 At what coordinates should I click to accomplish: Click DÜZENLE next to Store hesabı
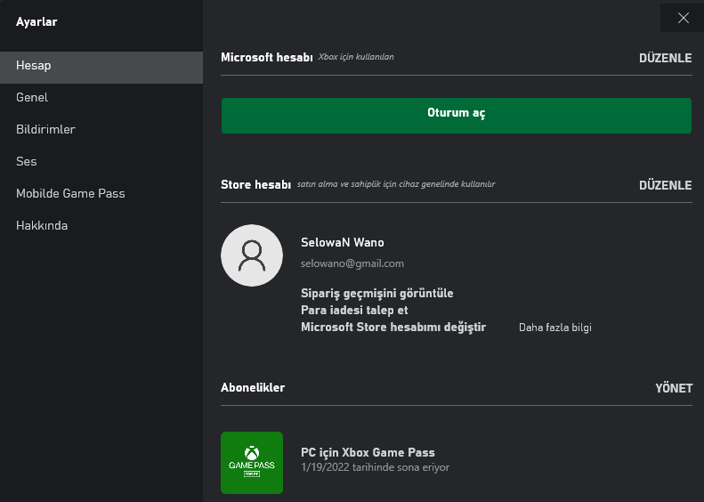click(665, 185)
